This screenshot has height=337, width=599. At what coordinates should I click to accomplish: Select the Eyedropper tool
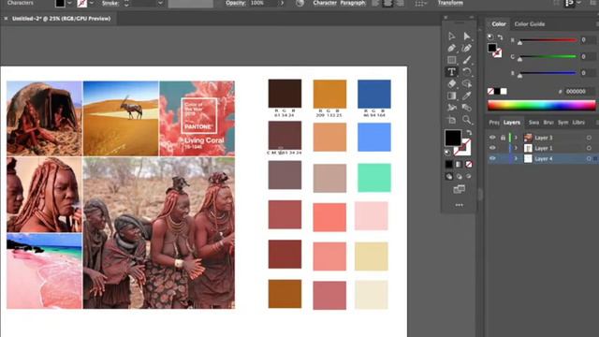pyautogui.click(x=467, y=95)
